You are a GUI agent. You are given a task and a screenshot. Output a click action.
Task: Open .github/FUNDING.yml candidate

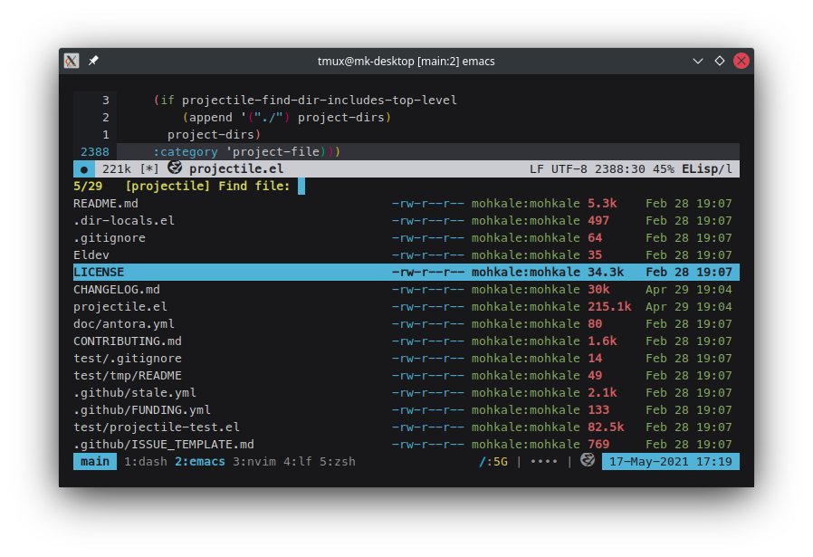[x=406, y=409]
